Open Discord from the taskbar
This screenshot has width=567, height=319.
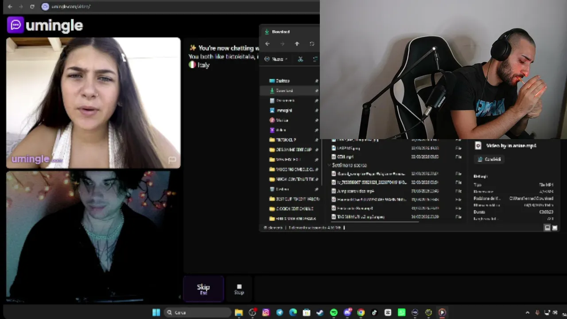tap(347, 312)
